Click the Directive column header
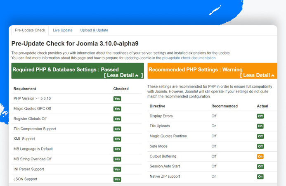The height and width of the screenshot is (186, 286). point(157,106)
